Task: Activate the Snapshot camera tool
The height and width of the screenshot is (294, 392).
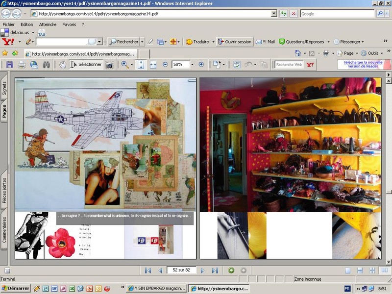Action: tap(109, 65)
